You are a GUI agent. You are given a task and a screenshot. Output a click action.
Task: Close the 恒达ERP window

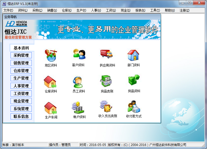[x=199, y=3]
